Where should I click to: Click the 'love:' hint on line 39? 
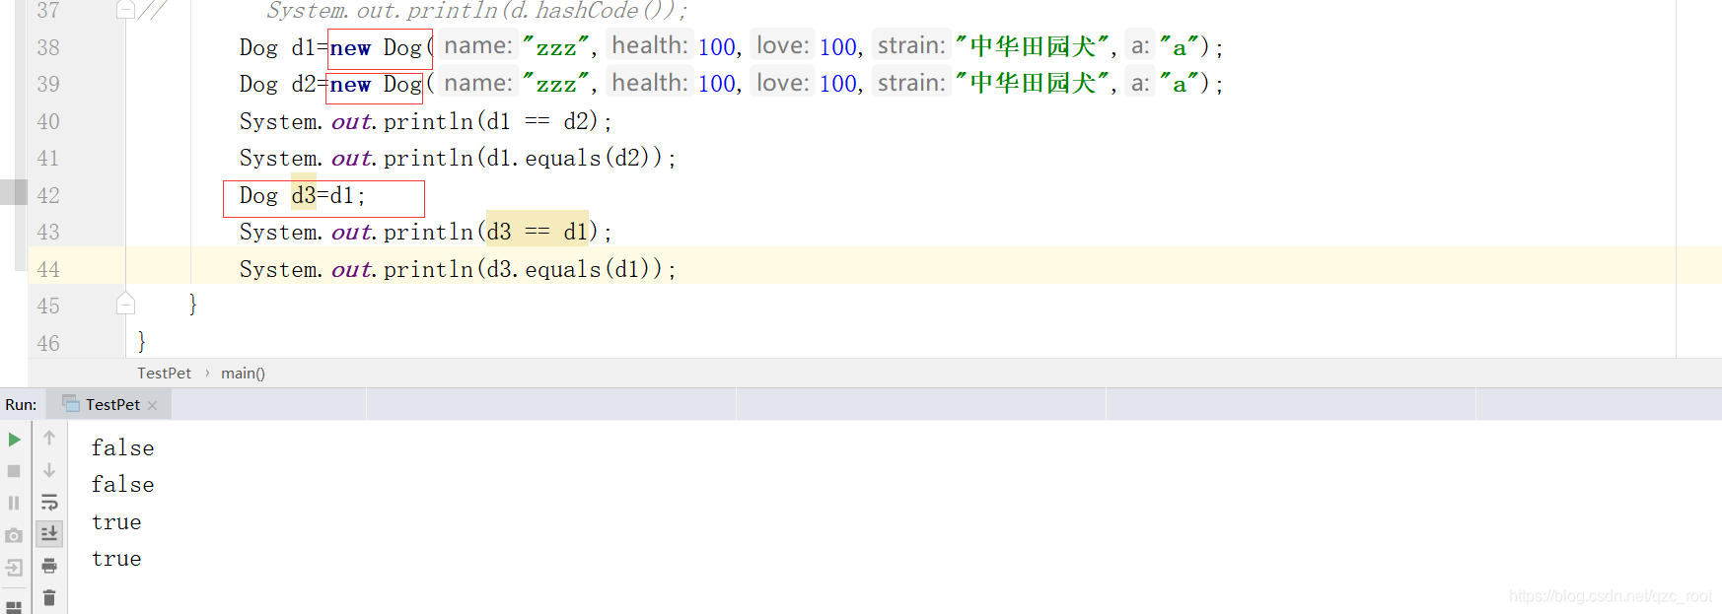(783, 83)
